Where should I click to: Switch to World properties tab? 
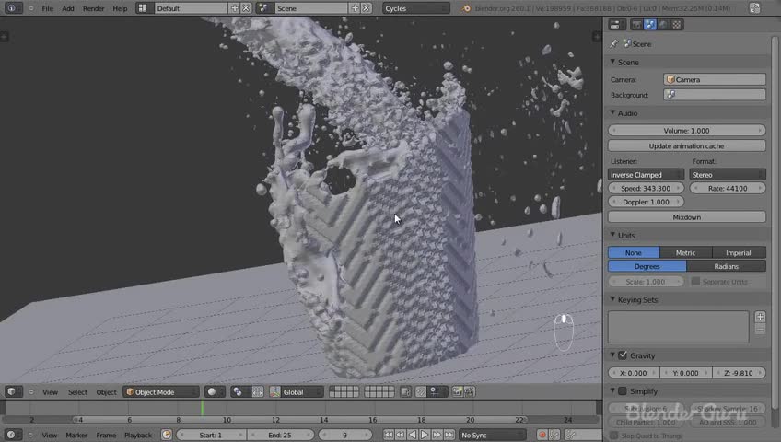click(x=663, y=24)
